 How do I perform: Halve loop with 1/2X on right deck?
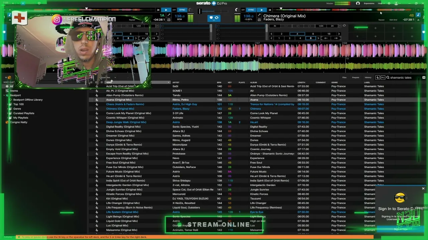point(321,26)
